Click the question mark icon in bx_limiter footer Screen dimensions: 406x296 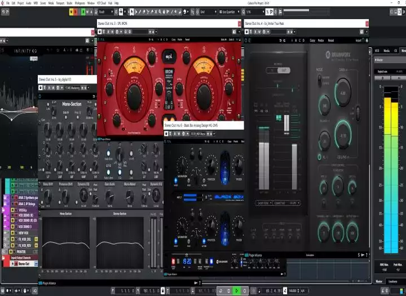pyautogui.click(x=366, y=255)
